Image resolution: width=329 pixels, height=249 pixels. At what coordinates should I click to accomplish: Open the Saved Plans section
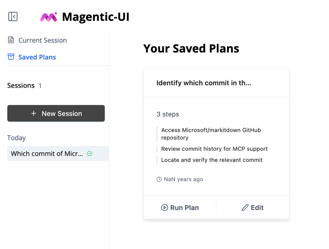[37, 57]
